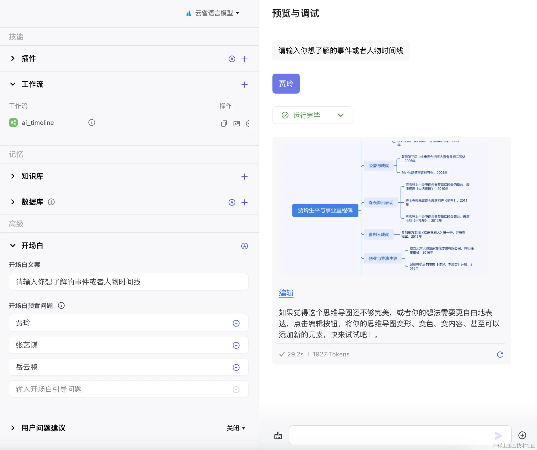
Task: Remove the 张艺谋 preset question
Action: [236, 345]
